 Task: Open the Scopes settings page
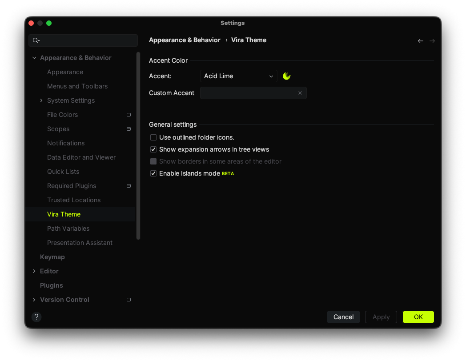(x=58, y=129)
